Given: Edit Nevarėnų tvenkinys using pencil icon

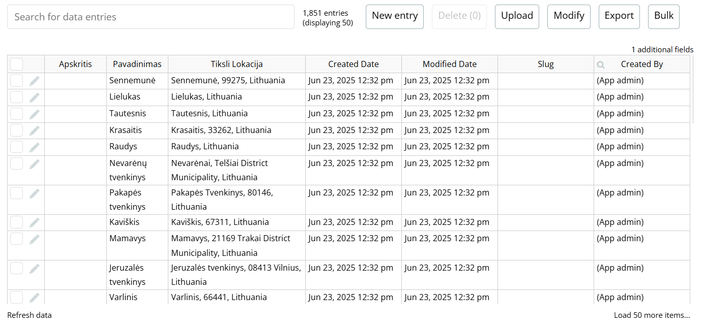Looking at the screenshot, I should pos(34,164).
